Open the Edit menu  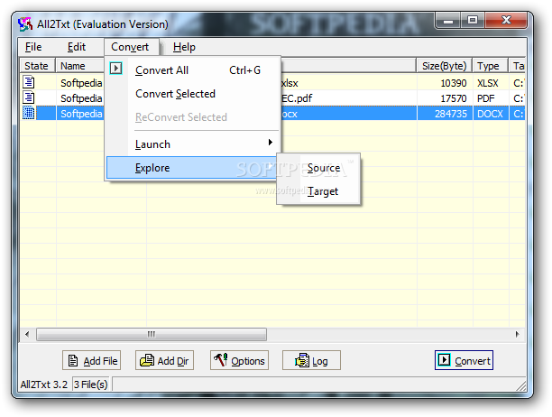pyautogui.click(x=77, y=47)
